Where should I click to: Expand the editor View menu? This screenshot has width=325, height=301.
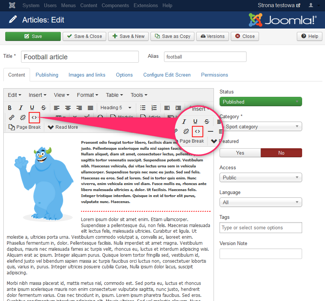pyautogui.click(x=62, y=95)
